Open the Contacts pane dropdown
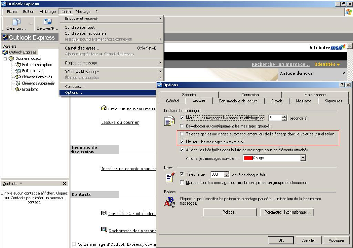The image size is (353, 248). point(21,183)
